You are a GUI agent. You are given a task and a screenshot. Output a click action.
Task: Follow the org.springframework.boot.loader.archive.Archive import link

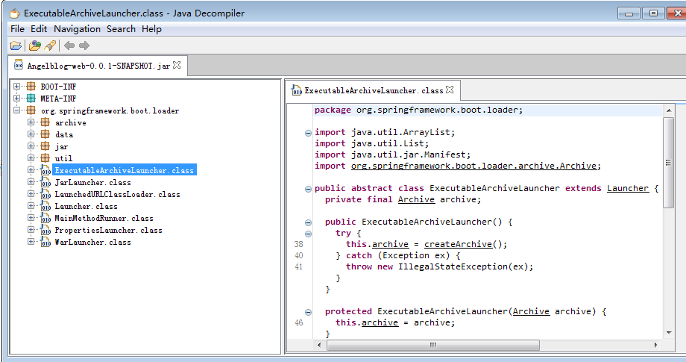coord(473,166)
